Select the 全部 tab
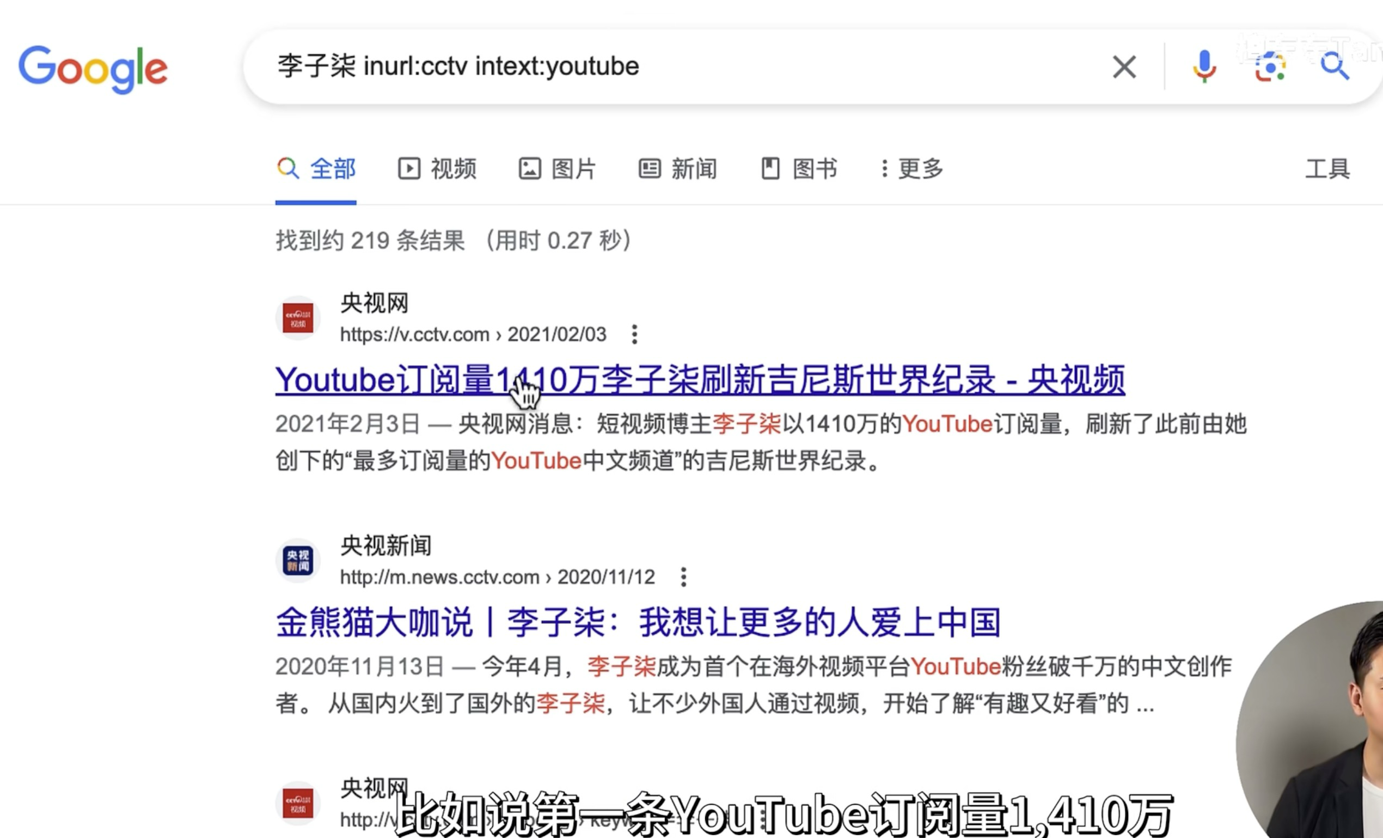 coord(316,169)
